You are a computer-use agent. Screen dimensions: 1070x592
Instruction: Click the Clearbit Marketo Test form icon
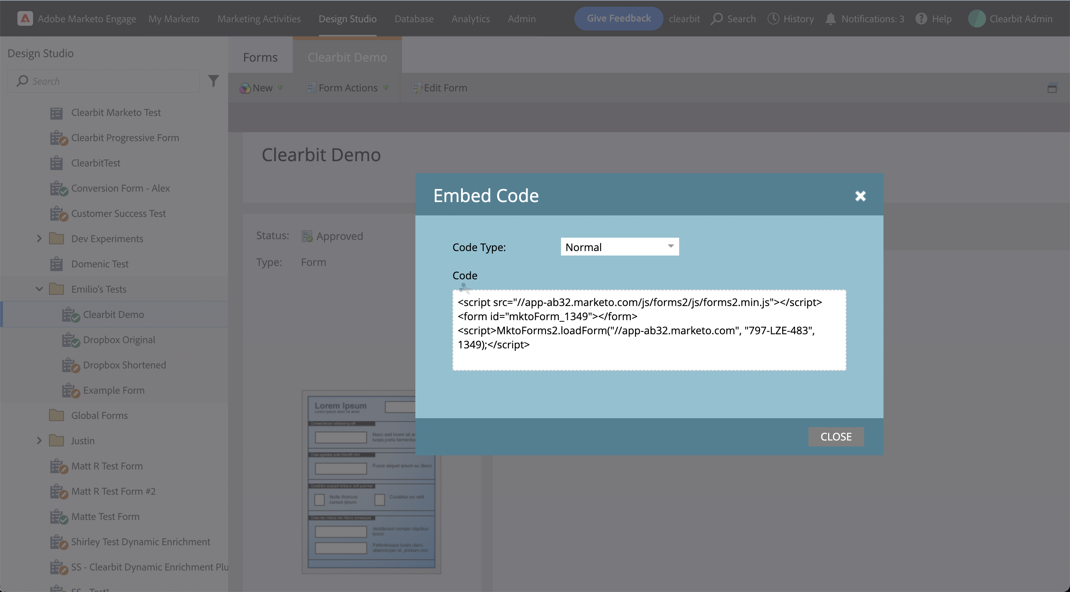point(56,113)
